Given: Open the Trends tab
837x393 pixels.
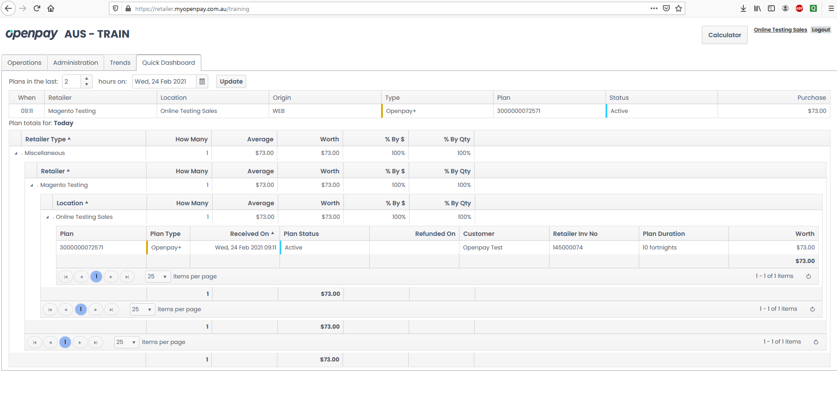Looking at the screenshot, I should coord(120,63).
